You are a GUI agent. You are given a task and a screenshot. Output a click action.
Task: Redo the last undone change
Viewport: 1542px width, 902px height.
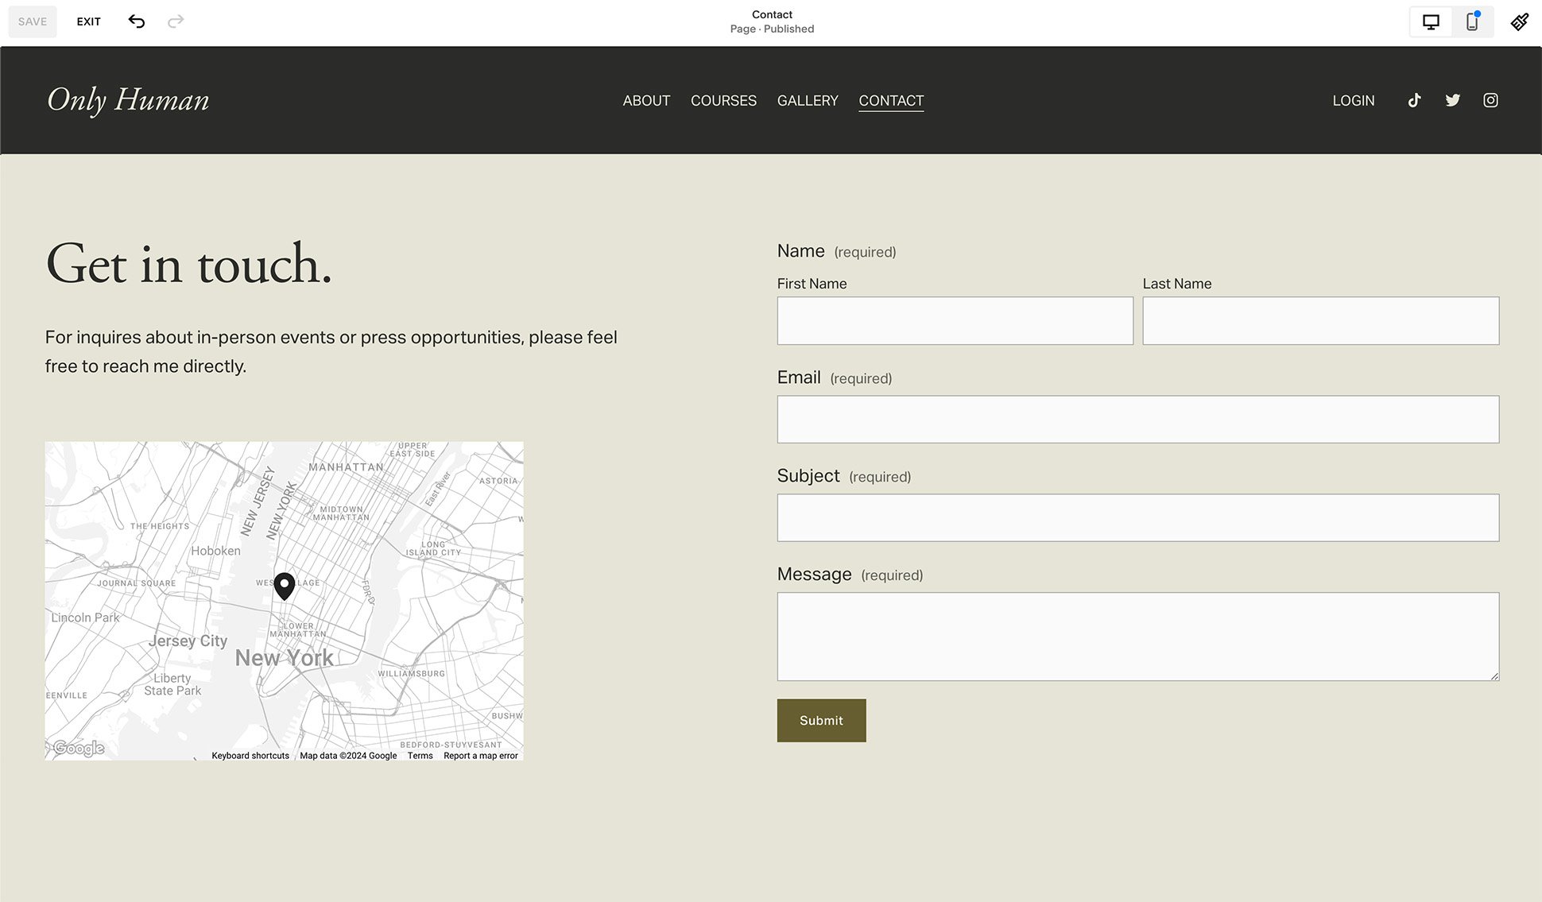coord(175,21)
